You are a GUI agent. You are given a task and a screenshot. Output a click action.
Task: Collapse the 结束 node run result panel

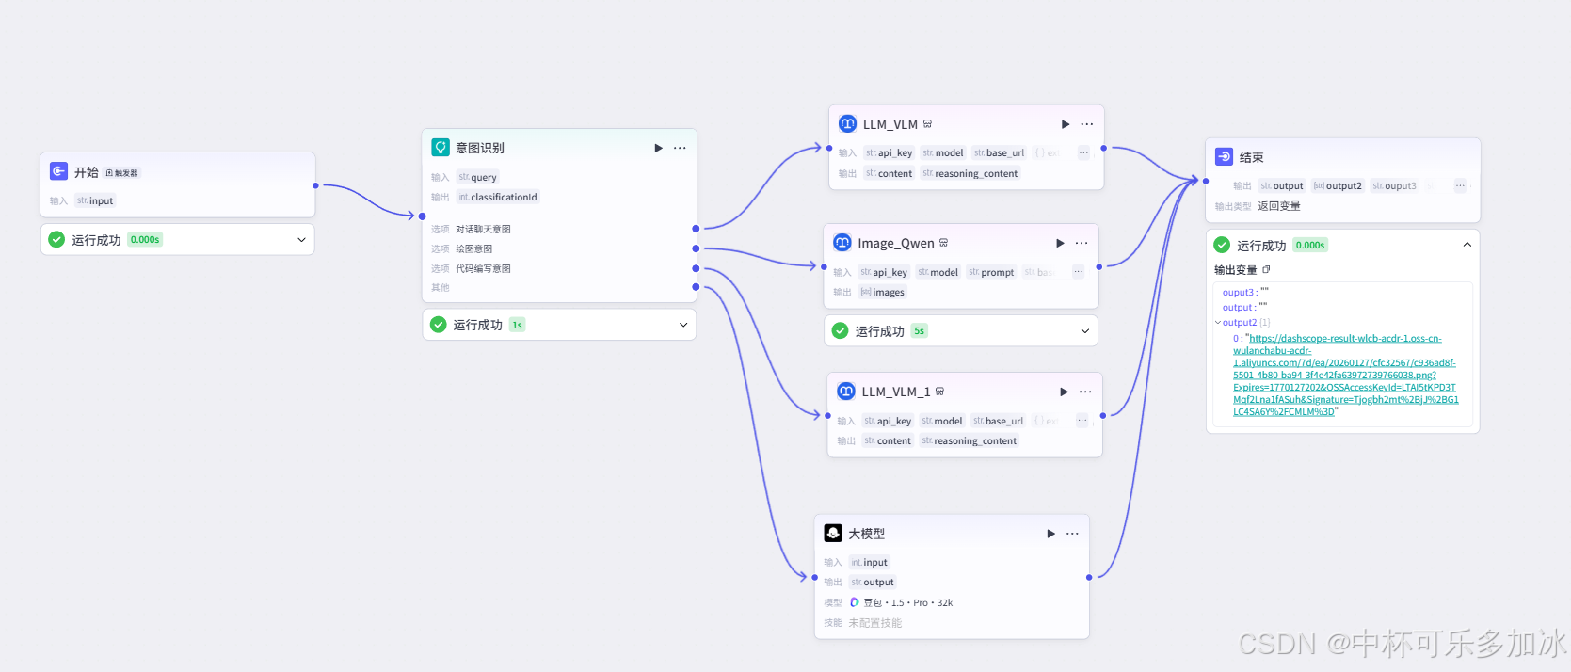tap(1467, 245)
